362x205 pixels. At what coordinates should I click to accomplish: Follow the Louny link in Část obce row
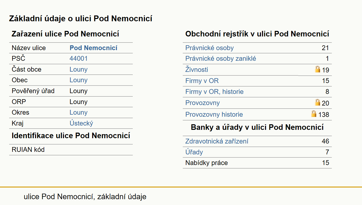click(78, 69)
